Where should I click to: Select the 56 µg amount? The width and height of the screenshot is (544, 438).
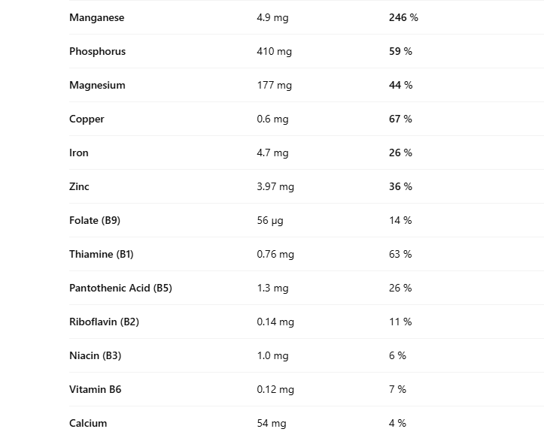click(269, 220)
